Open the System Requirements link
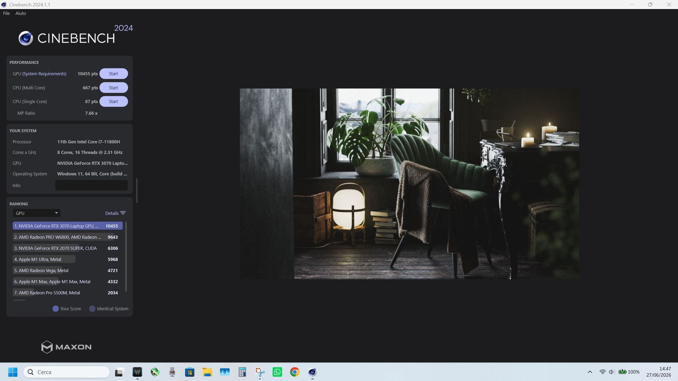 click(44, 74)
